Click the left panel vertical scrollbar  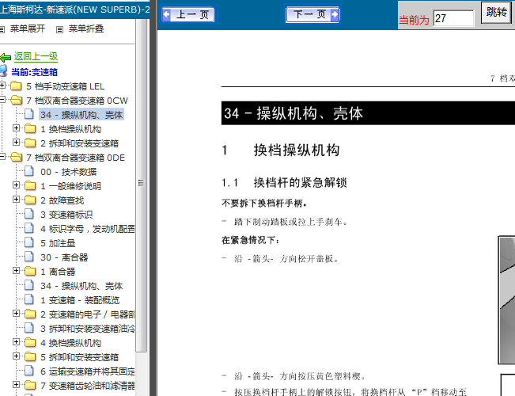click(x=142, y=185)
